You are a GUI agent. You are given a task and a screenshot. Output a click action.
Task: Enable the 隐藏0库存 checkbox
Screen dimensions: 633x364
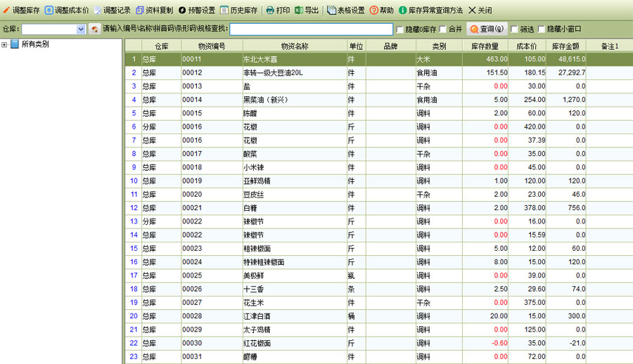[400, 30]
